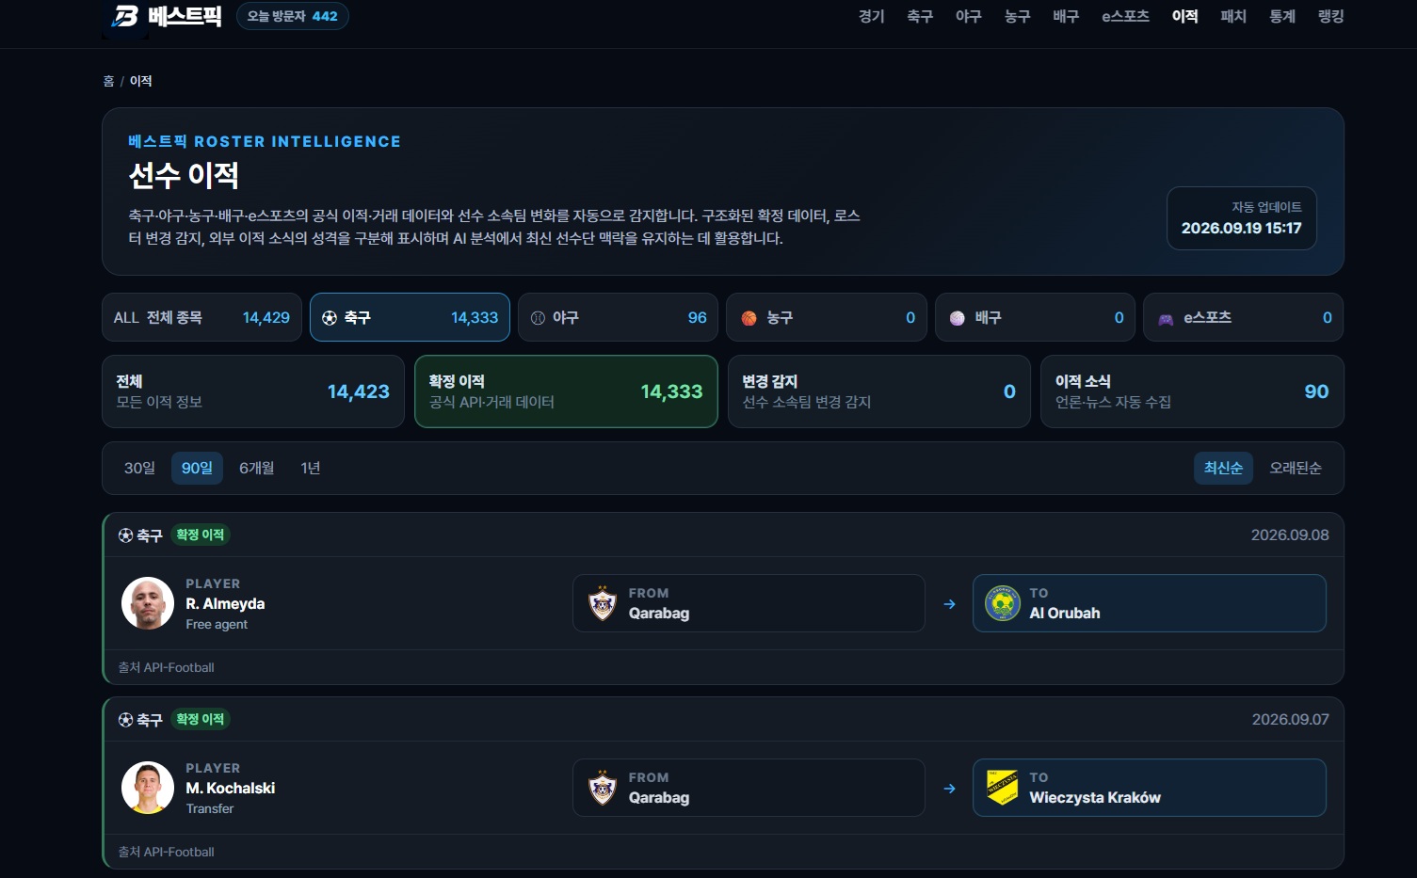
Task: Click the R. Almeyda player name
Action: [x=225, y=603]
